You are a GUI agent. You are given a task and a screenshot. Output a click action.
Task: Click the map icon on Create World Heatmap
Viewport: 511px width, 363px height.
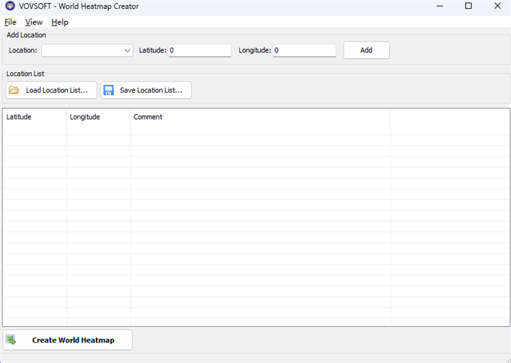(x=11, y=340)
